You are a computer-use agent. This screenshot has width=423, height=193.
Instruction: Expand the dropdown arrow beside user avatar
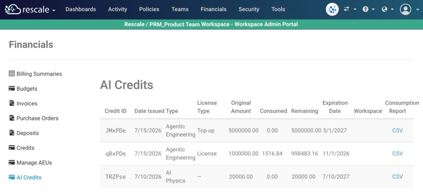tap(417, 10)
